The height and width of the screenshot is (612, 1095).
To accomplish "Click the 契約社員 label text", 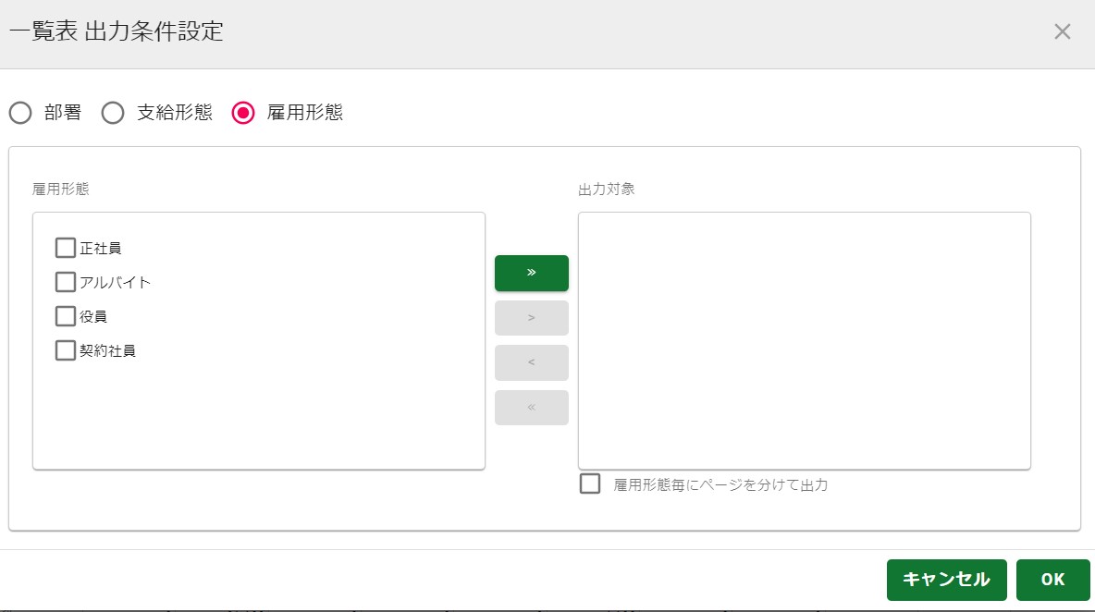I will click(x=107, y=351).
